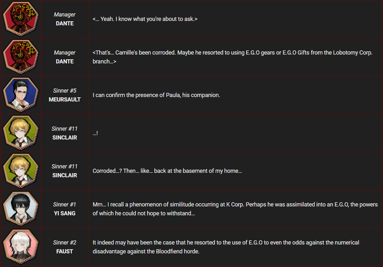Click the dialogue "Yeah. I know what you're about to ask."

coord(145,19)
